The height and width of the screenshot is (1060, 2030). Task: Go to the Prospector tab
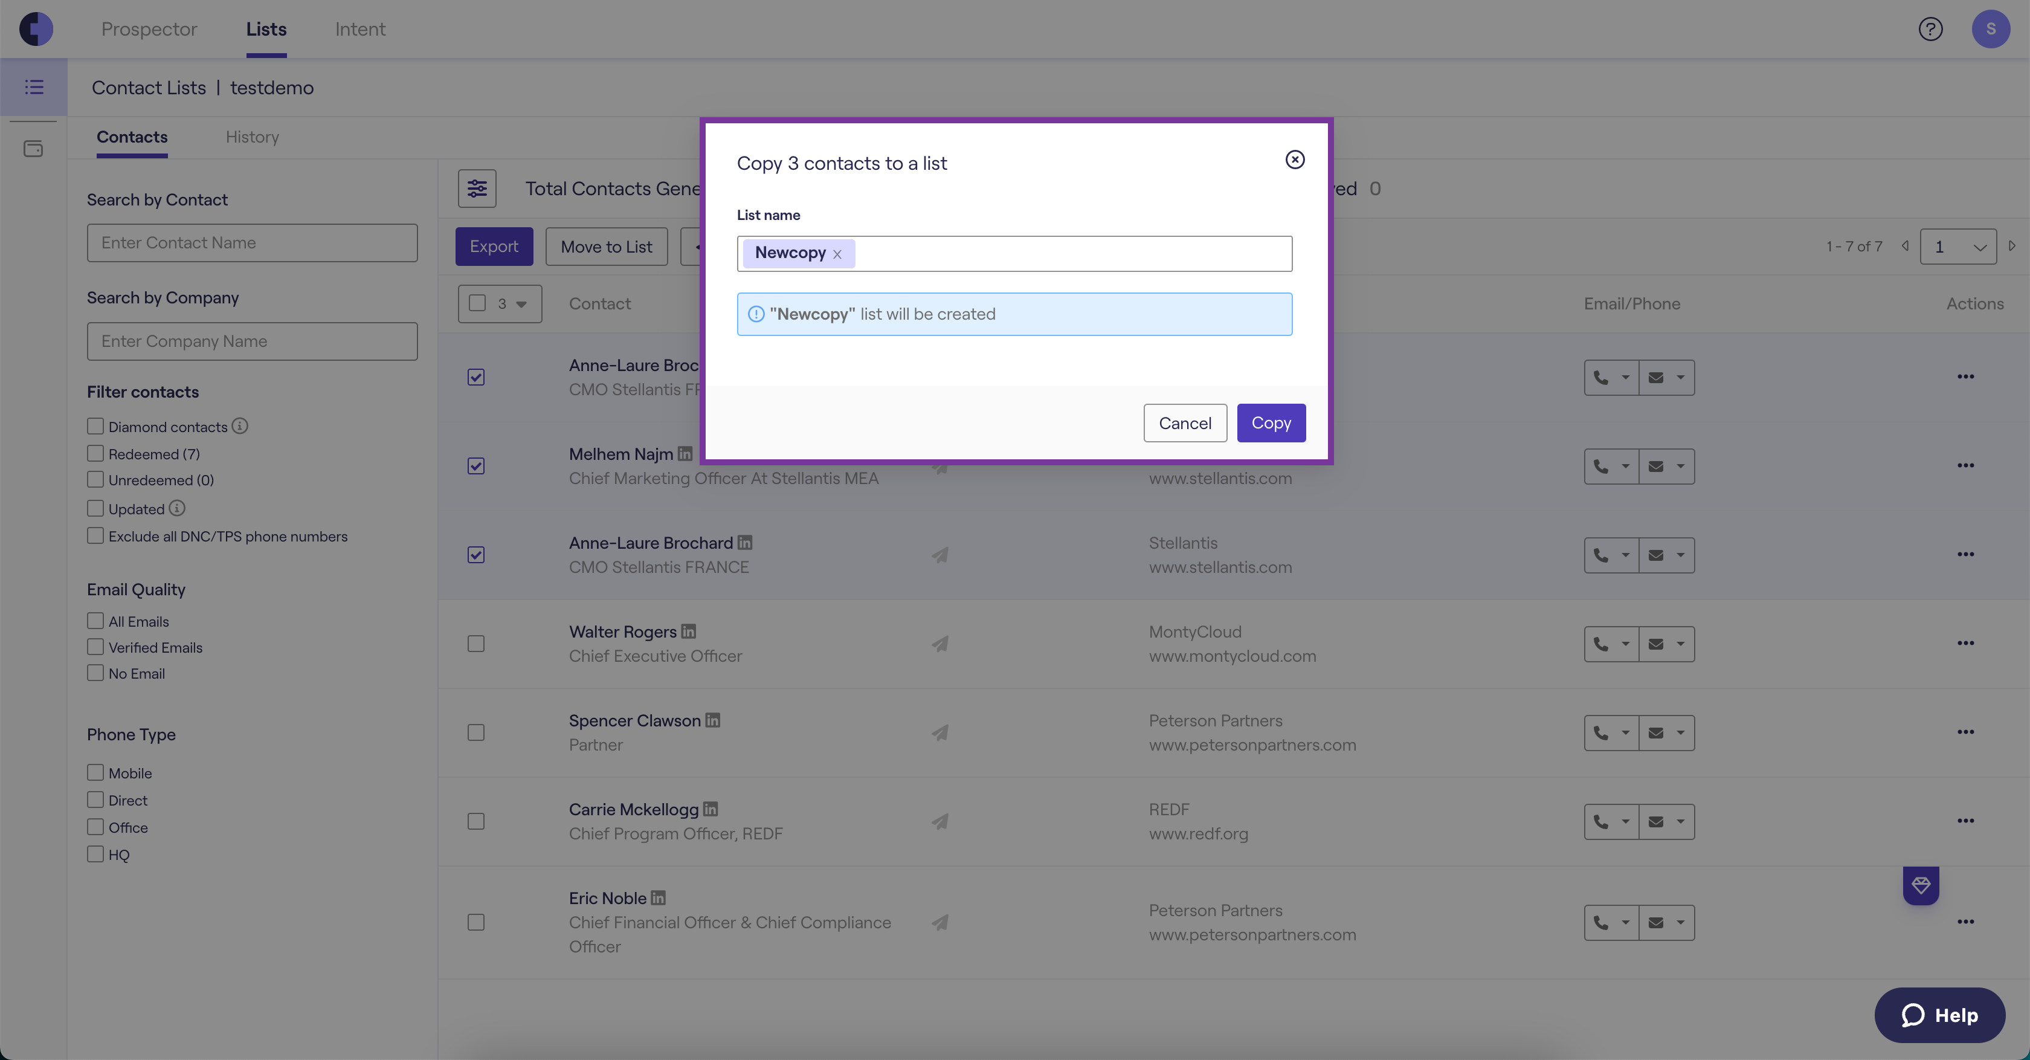[x=149, y=29]
